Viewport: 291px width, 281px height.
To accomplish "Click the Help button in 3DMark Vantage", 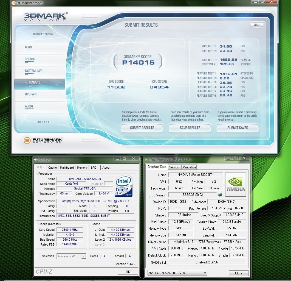I will point(257,25).
